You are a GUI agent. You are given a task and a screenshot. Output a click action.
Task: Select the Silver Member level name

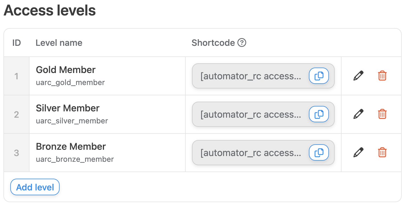tap(68, 108)
